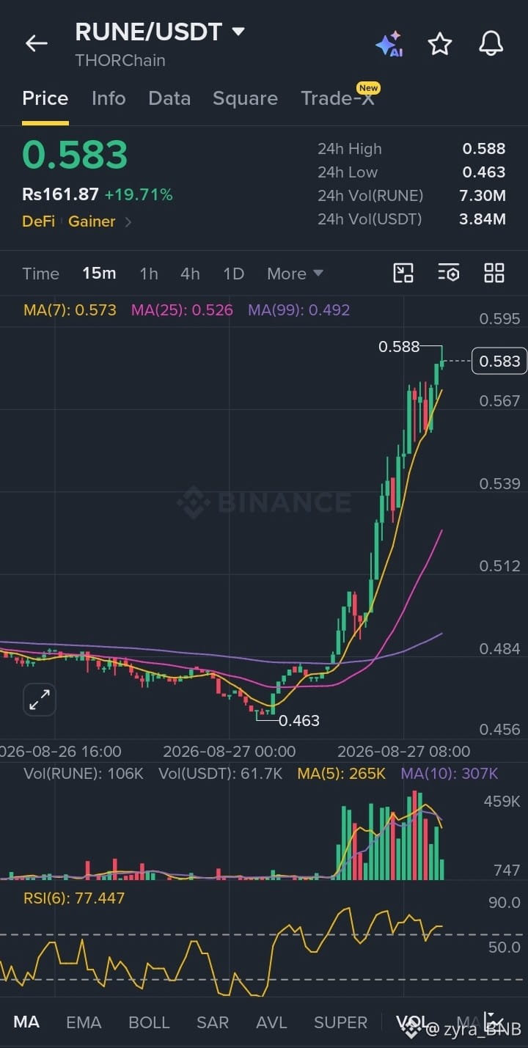
Task: Open indicator chart settings at bottom right
Action: point(494,1022)
